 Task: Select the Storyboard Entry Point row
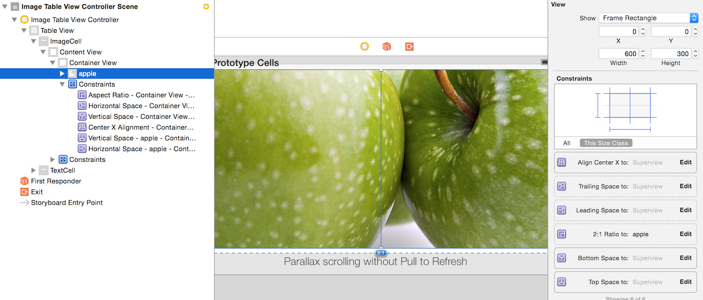click(106, 203)
